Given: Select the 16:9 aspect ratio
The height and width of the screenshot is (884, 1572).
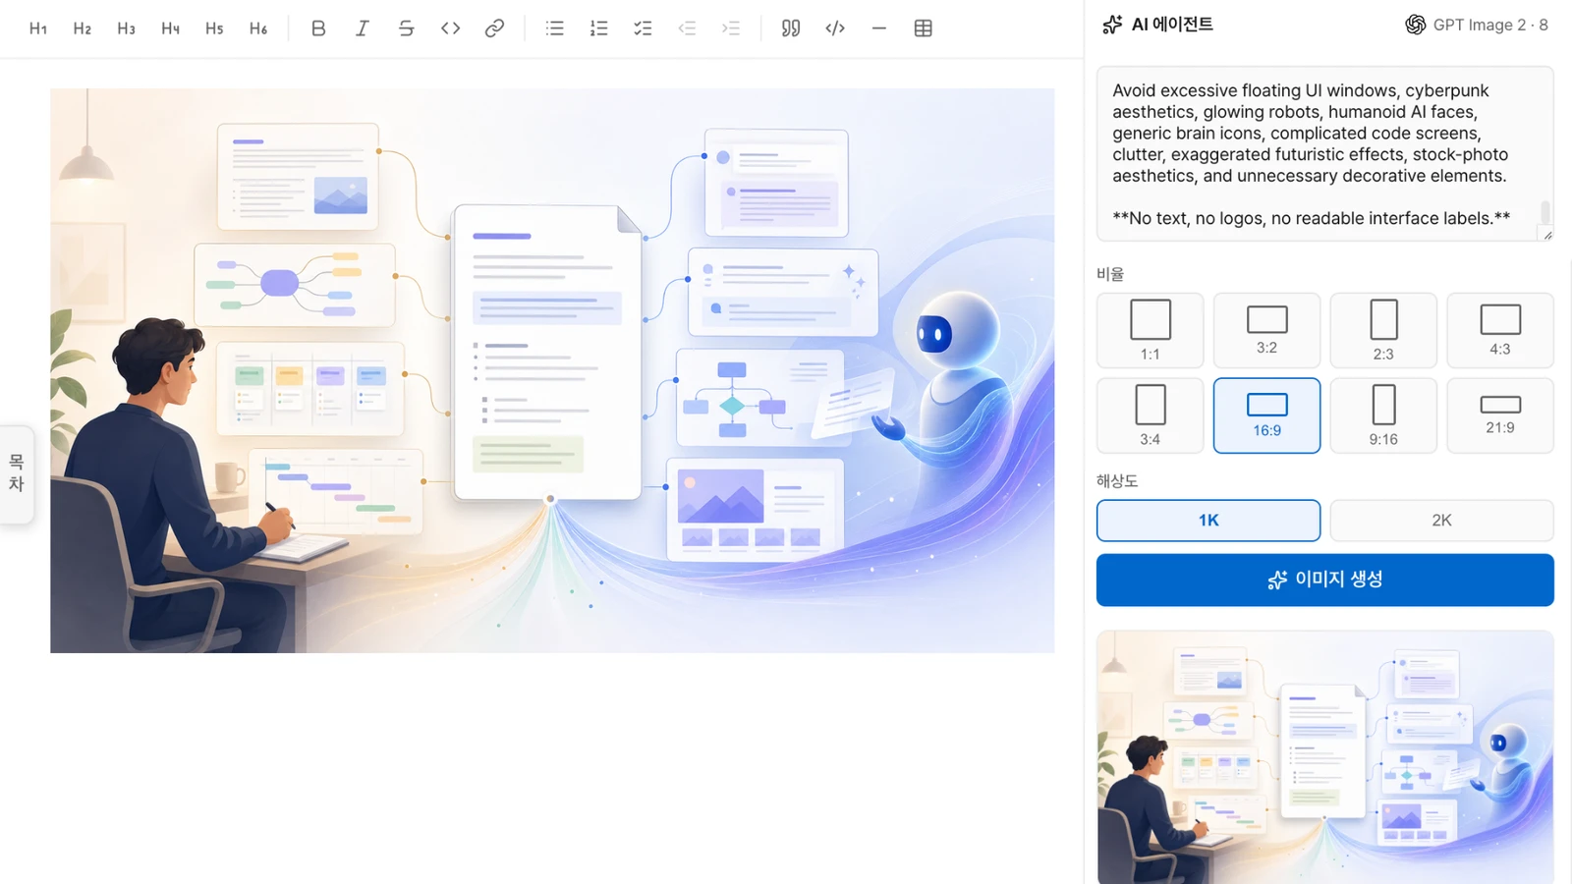Looking at the screenshot, I should coord(1266,415).
